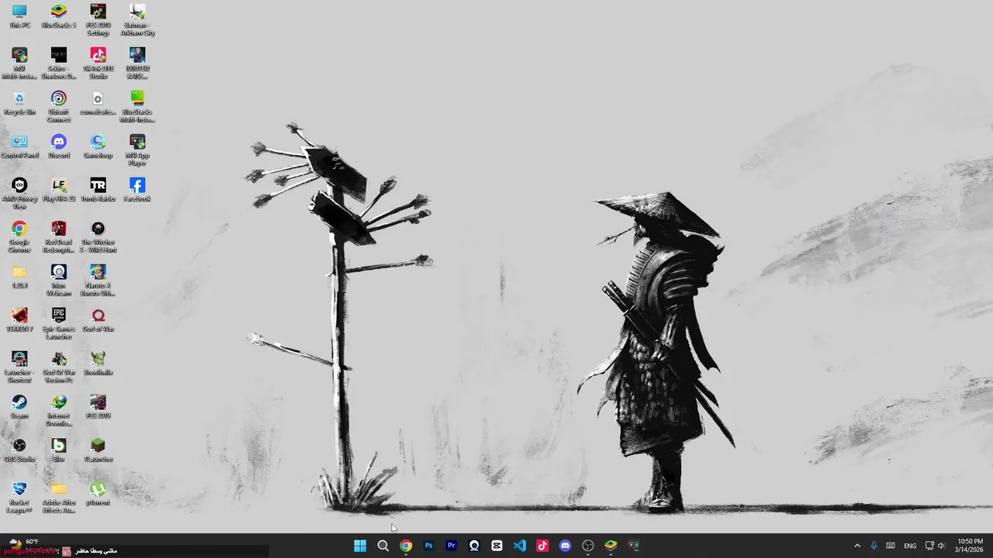The height and width of the screenshot is (558, 993).
Task: Switch to Chrome in the taskbar
Action: coord(406,546)
